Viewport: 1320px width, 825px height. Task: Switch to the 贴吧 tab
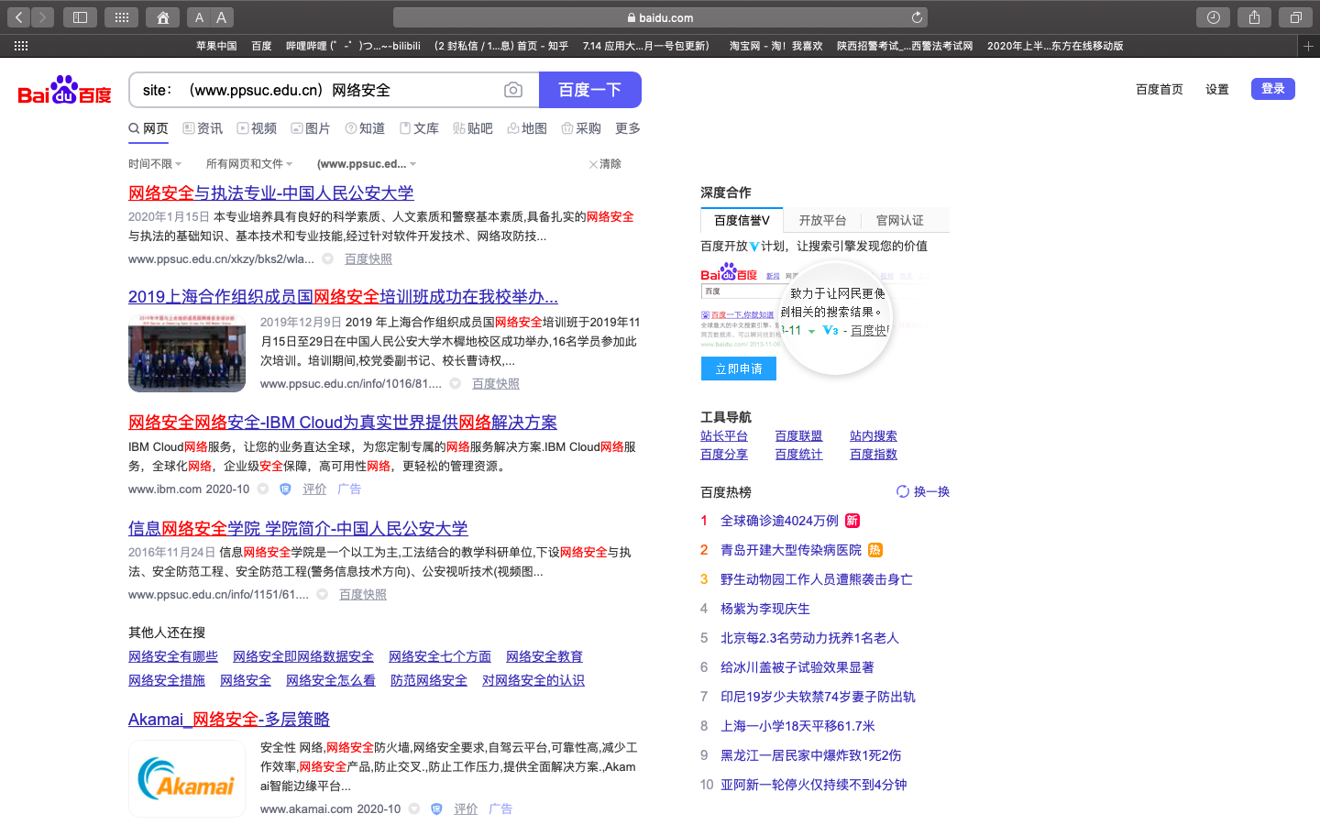473,128
